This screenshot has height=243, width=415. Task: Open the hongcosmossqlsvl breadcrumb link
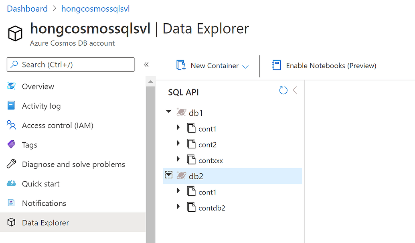pyautogui.click(x=95, y=8)
